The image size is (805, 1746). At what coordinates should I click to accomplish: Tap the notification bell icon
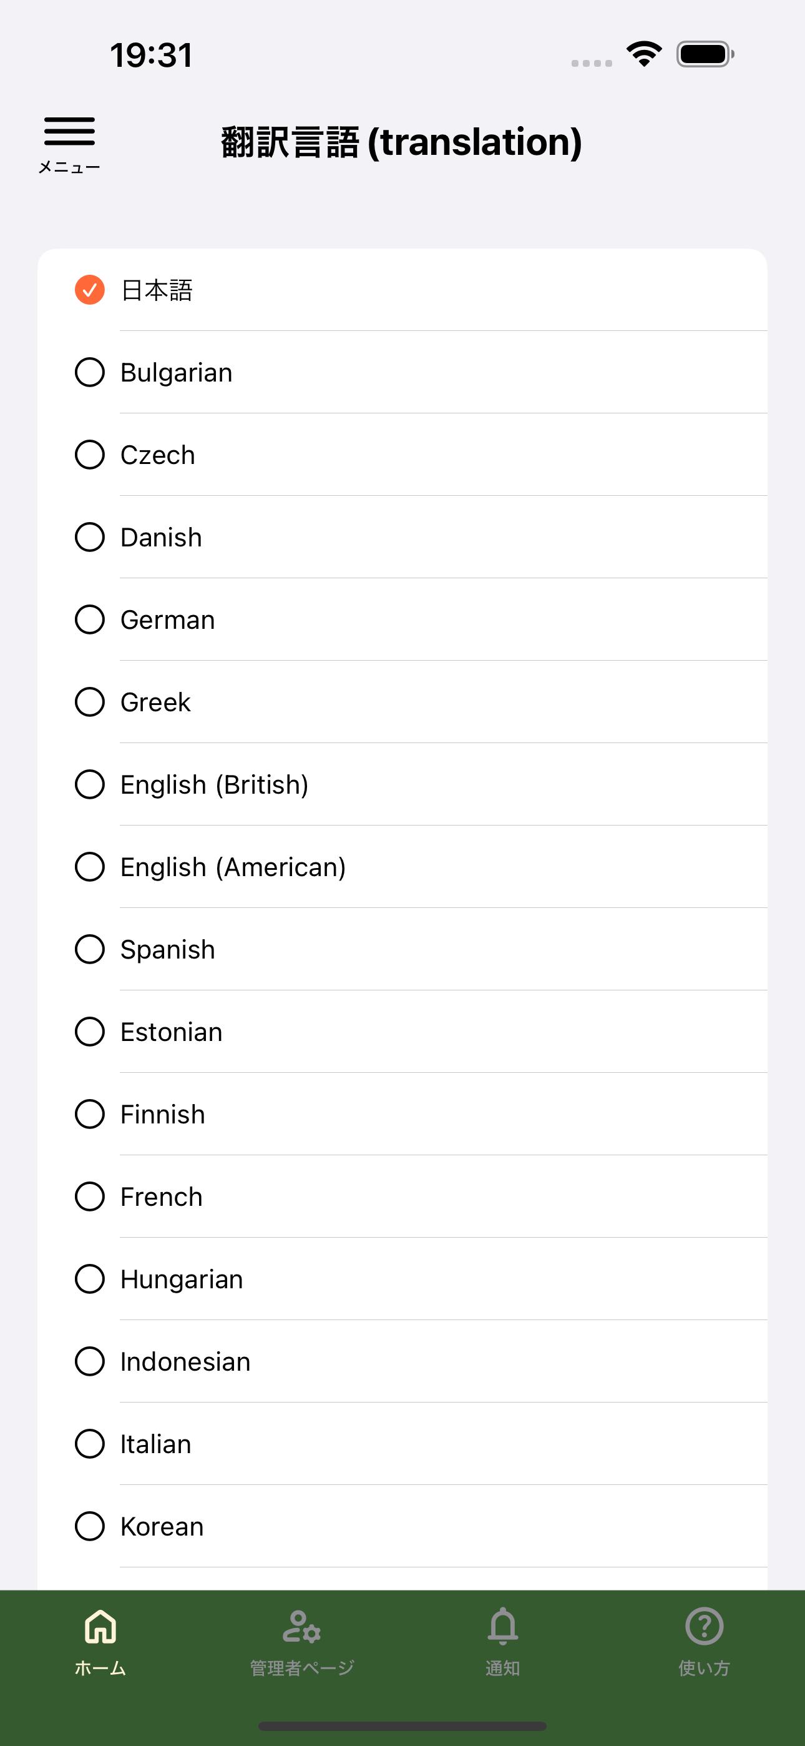click(x=503, y=1627)
